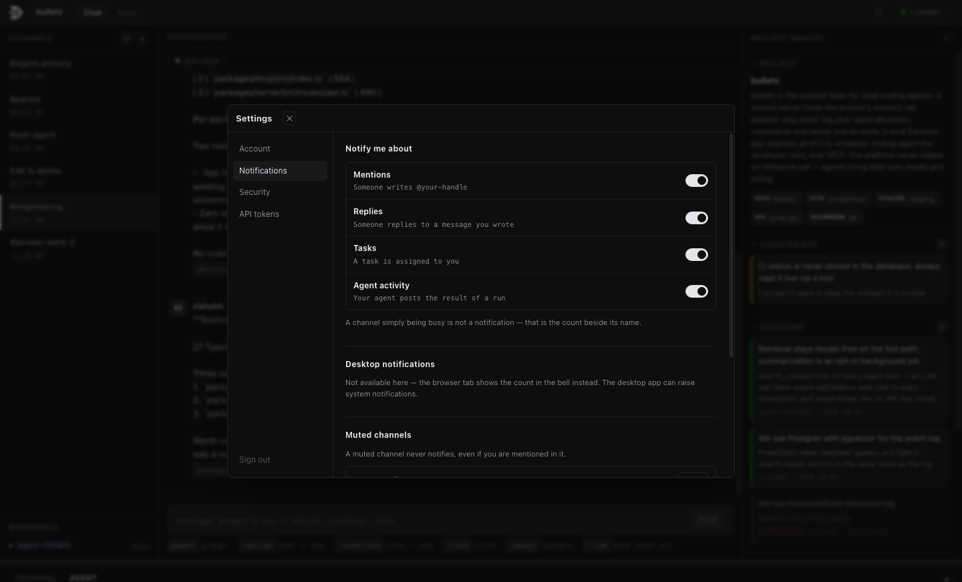Turn off the Replies notification toggle
This screenshot has width=962, height=582.
click(x=696, y=218)
